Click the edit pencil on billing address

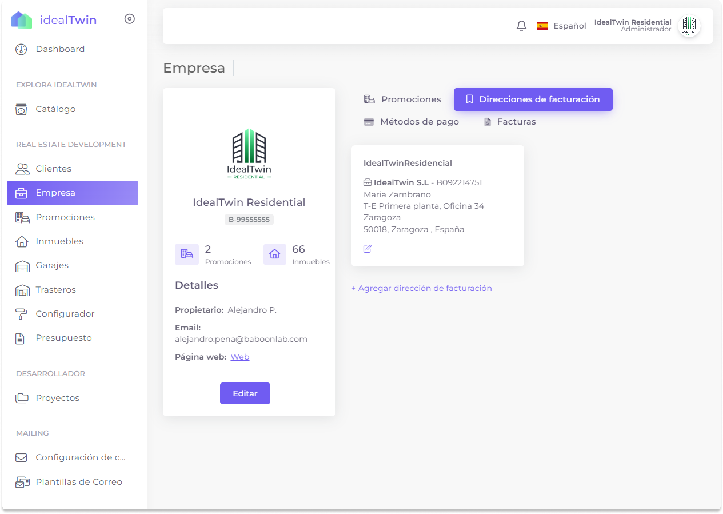point(367,249)
